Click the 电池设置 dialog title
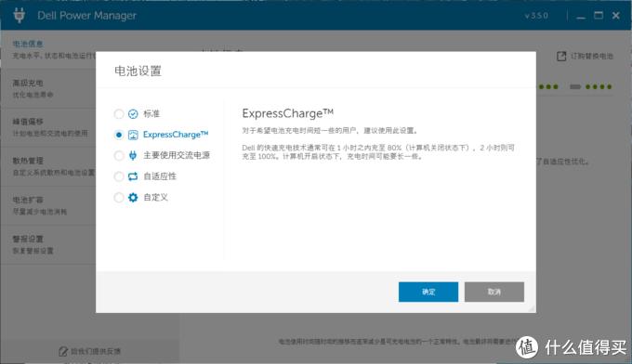Viewport: 632px width, 364px height. [138, 71]
